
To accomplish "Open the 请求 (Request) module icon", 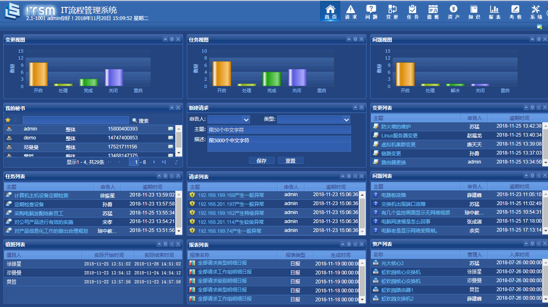I will pos(351,12).
